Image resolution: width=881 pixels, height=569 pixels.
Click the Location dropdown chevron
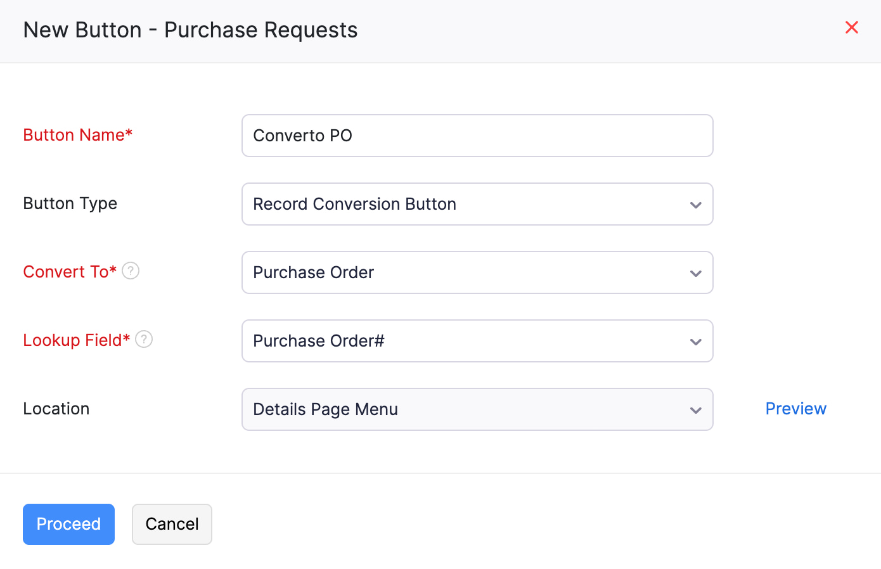point(695,409)
